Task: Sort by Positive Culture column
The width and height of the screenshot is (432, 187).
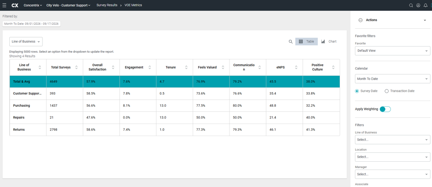Action: (x=333, y=67)
